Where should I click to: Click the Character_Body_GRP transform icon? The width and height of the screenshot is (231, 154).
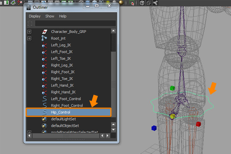tap(45, 32)
